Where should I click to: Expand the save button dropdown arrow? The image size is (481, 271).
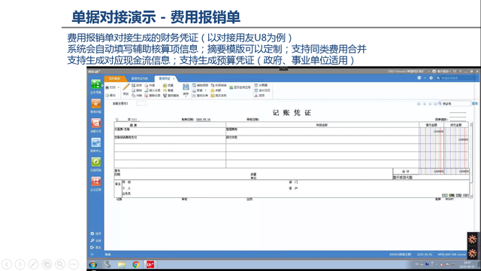[x=186, y=96]
